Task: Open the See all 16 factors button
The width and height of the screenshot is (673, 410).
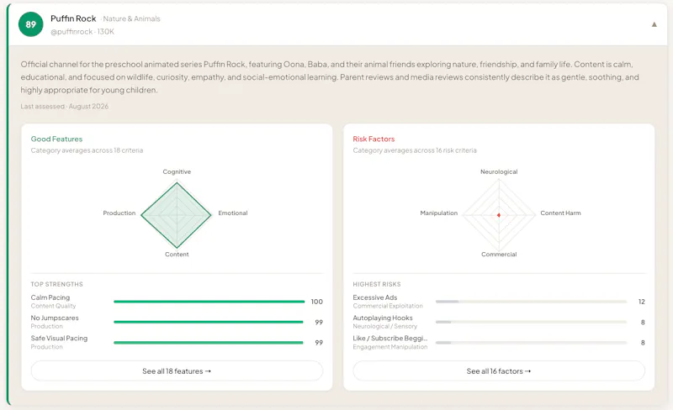Action: coord(499,371)
